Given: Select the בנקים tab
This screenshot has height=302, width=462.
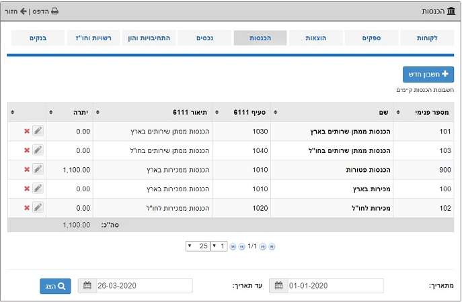Looking at the screenshot, I should point(38,38).
